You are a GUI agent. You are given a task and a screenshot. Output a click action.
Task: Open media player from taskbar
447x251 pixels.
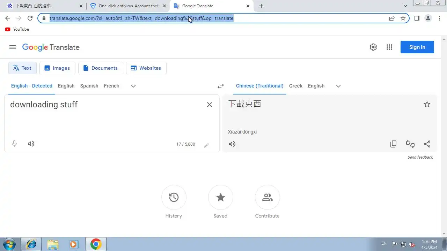pyautogui.click(x=74, y=244)
